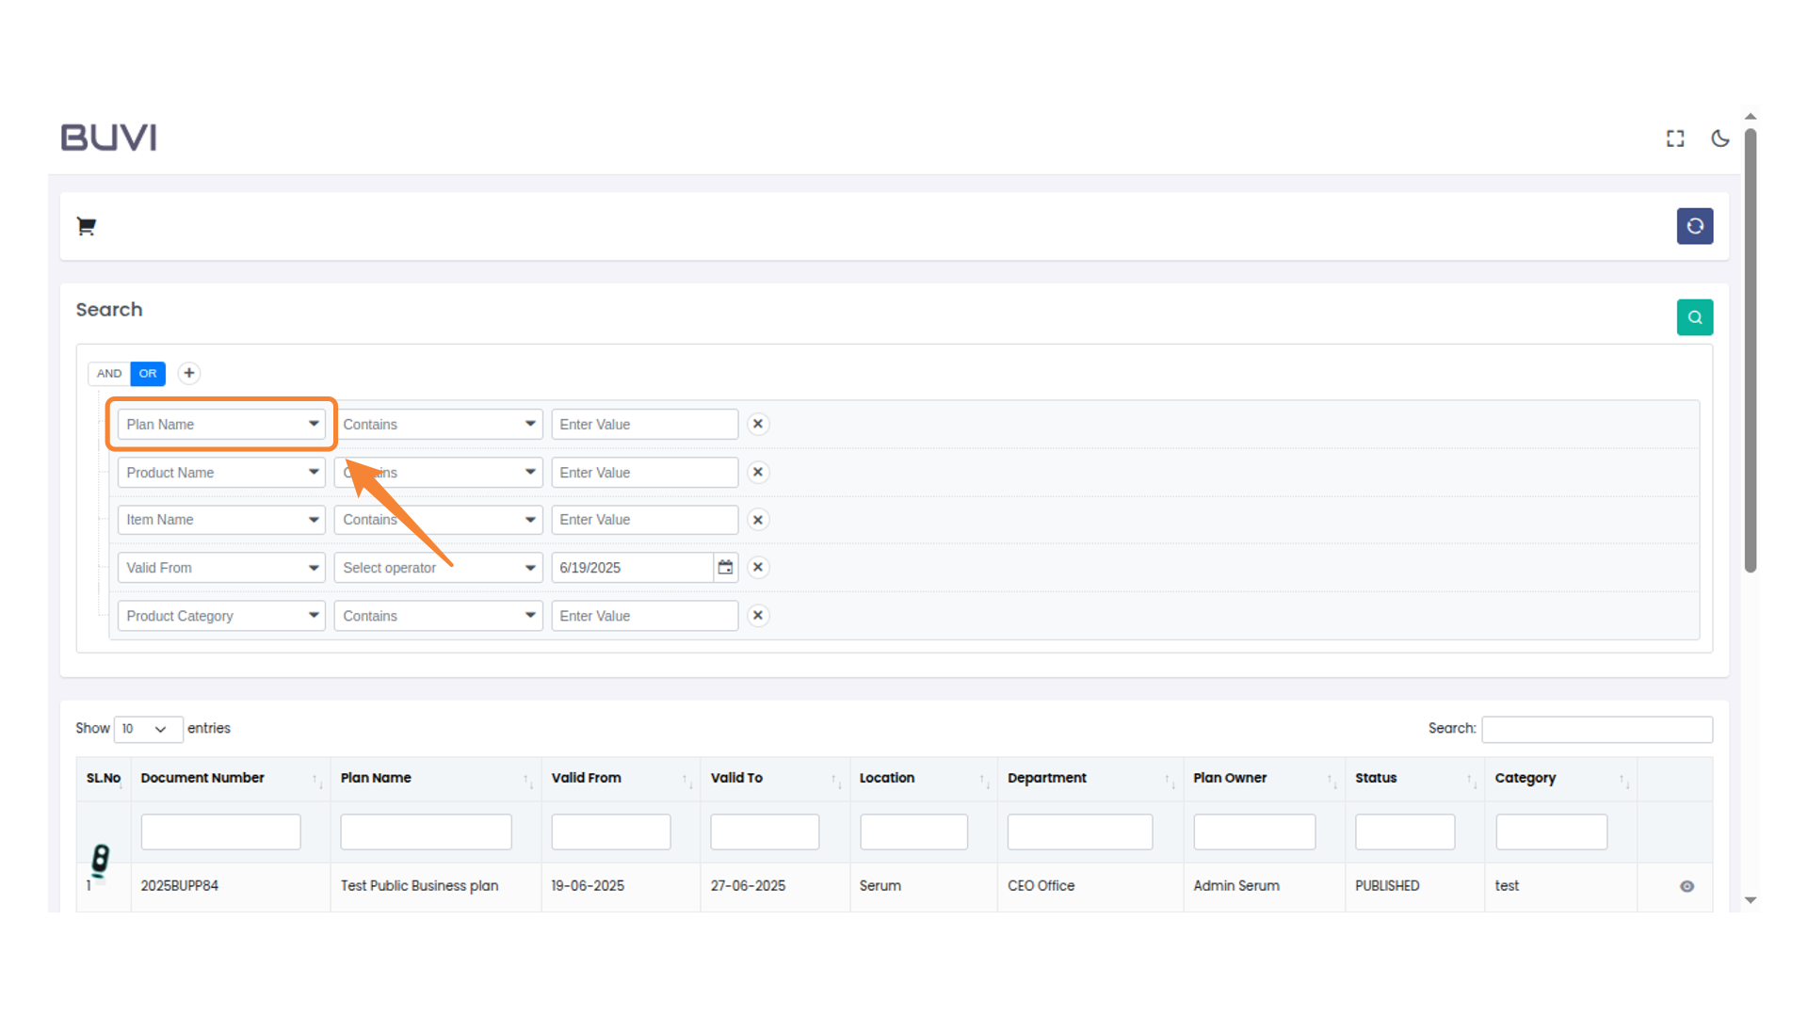Delete the Product Category filter row
Image resolution: width=1808 pixels, height=1017 pixels.
[x=758, y=616]
